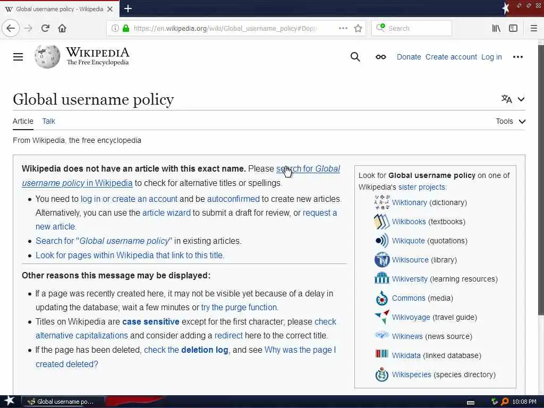Click the orange magnifier tray icon
Screen dimensions: 544x408
505,402
